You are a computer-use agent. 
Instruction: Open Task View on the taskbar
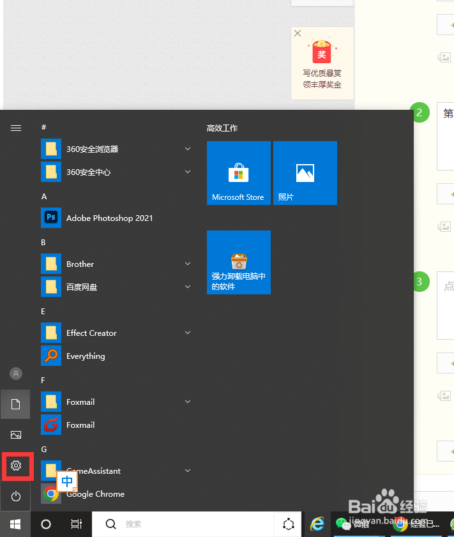77,524
